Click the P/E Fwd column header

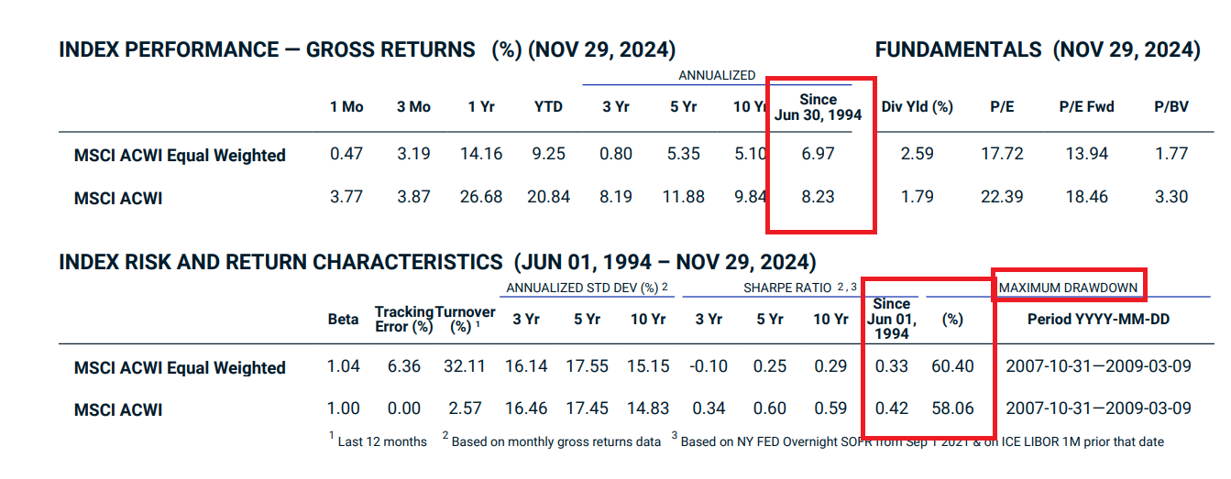[x=1086, y=107]
